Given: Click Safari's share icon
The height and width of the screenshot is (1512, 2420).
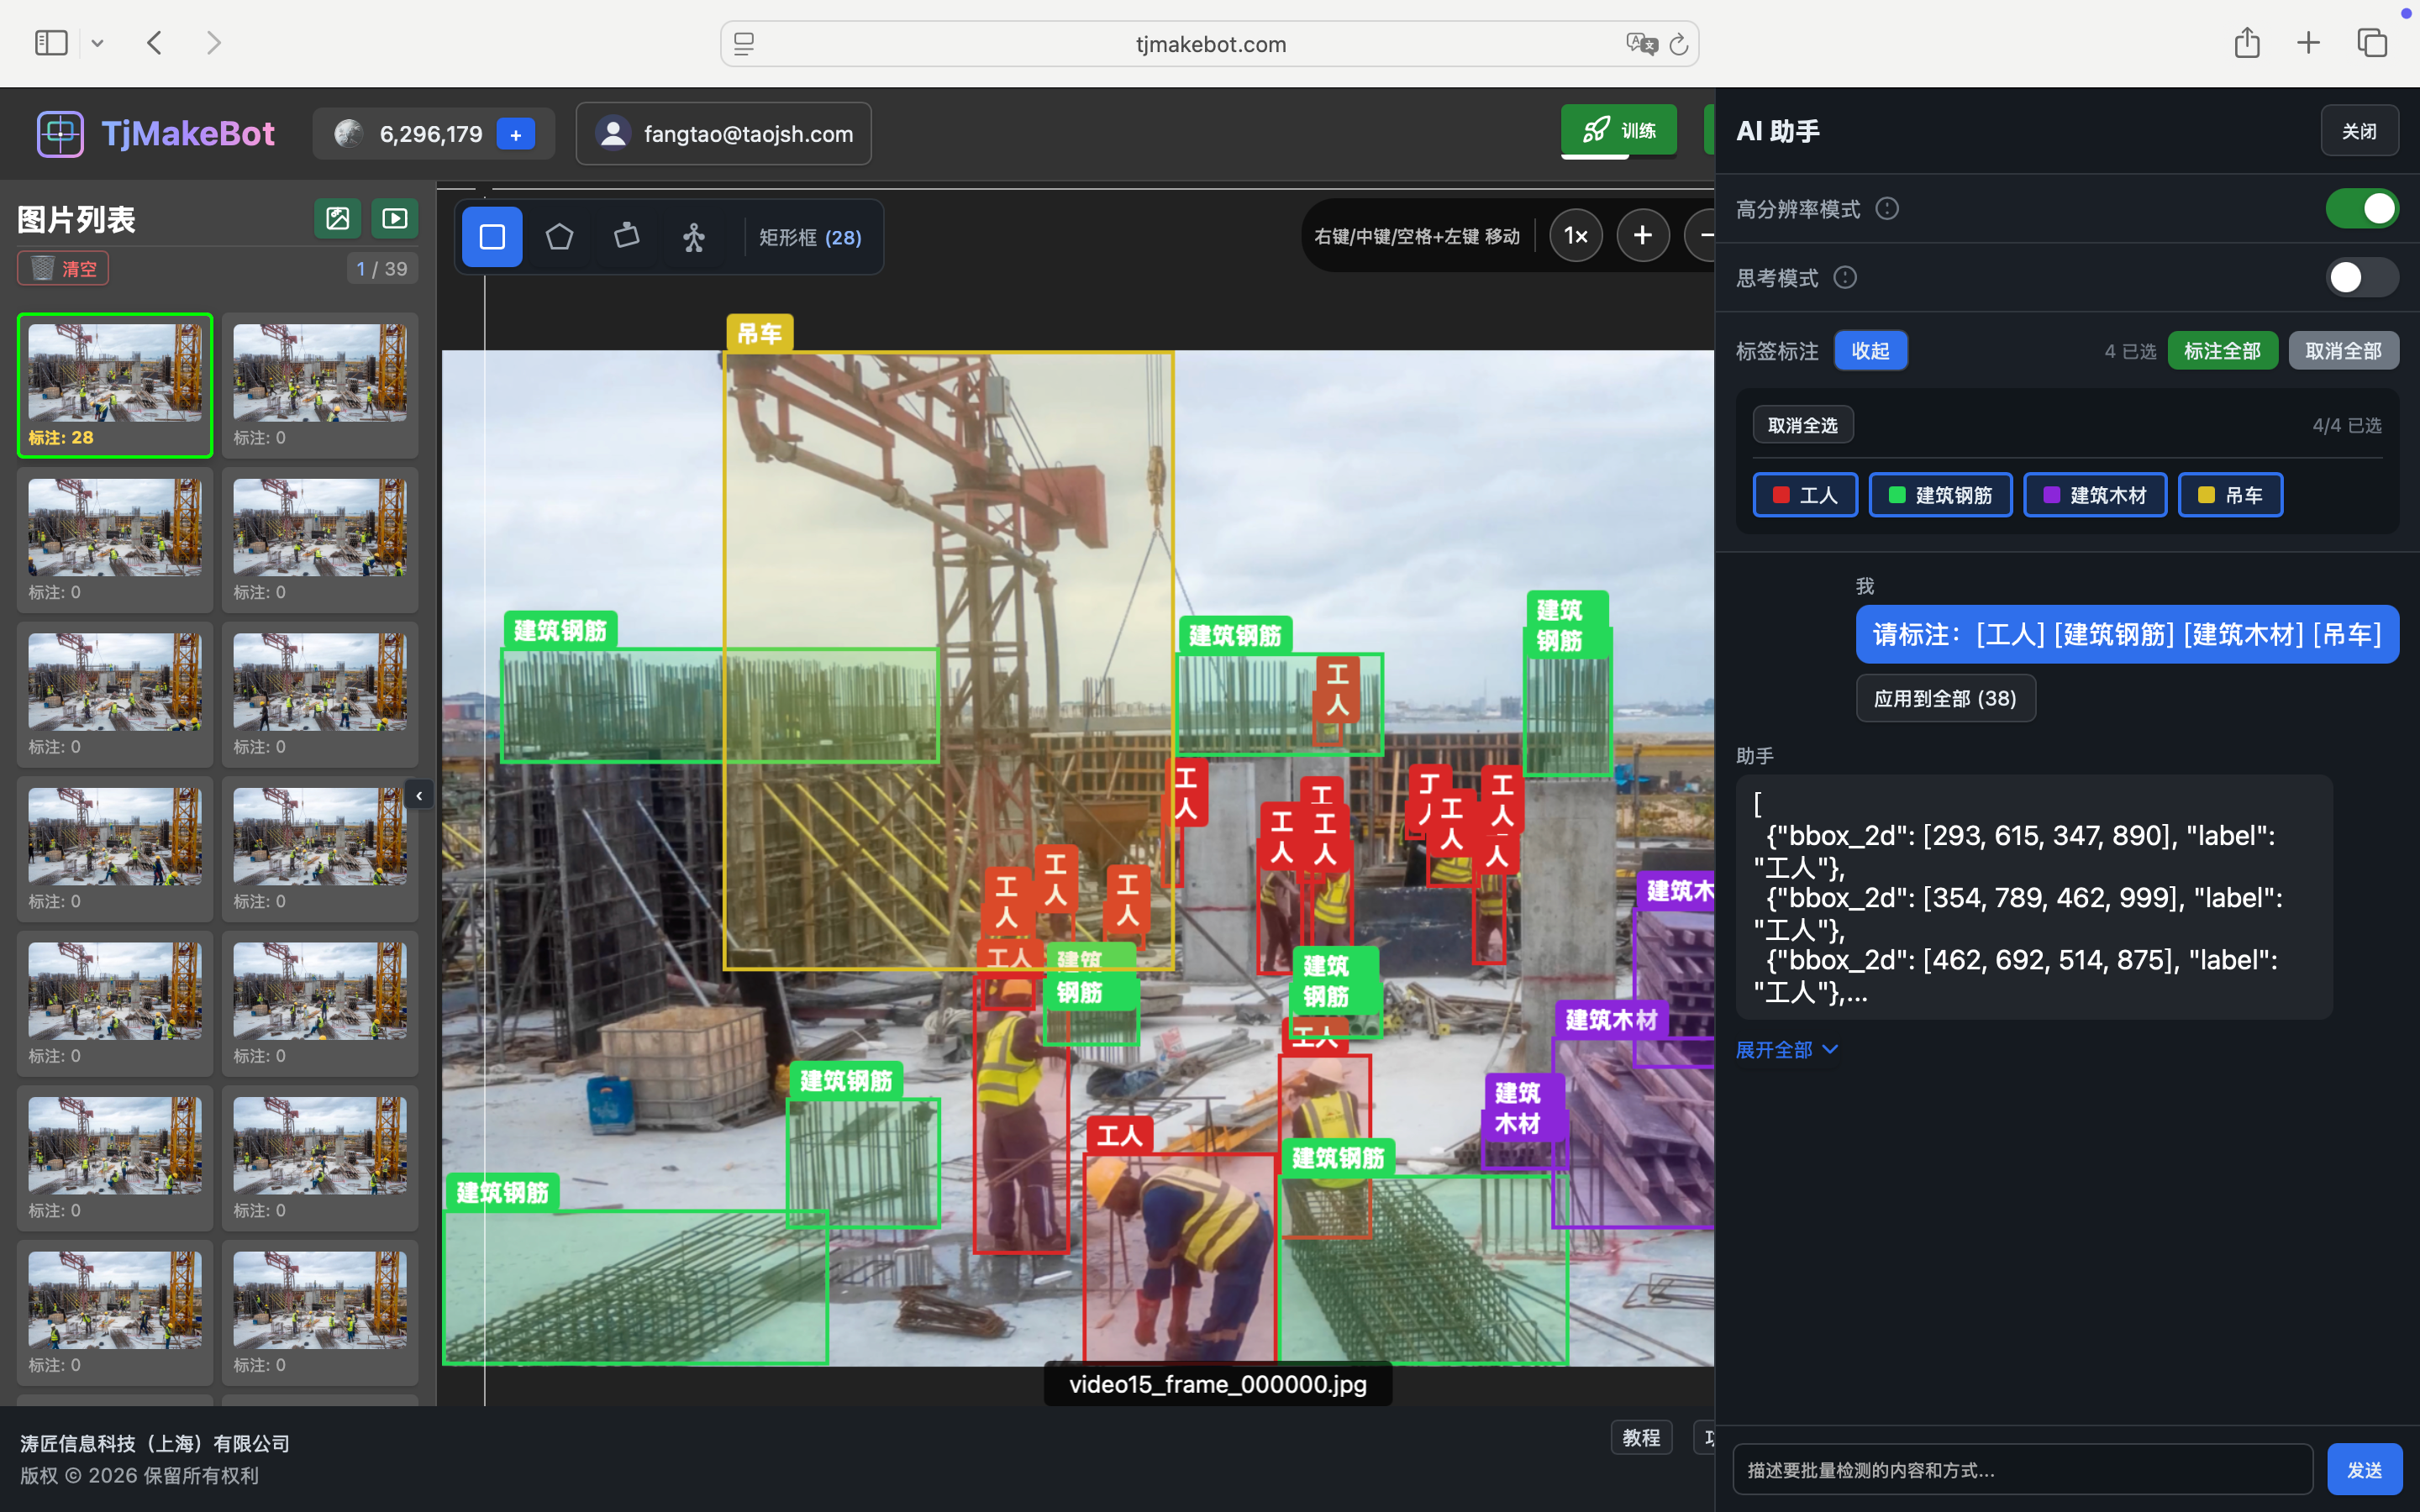Looking at the screenshot, I should click(2246, 43).
